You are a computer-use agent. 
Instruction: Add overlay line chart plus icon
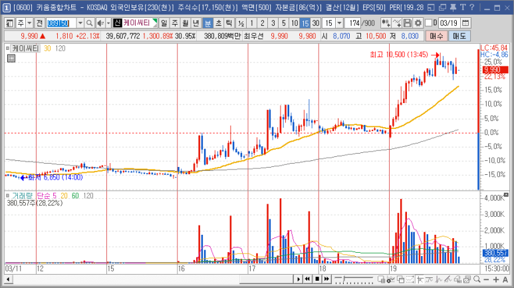click(397, 23)
